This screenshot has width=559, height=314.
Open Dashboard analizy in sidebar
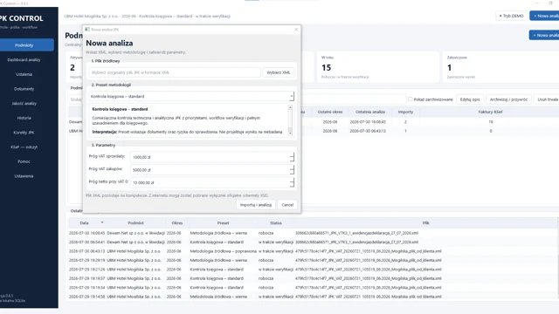pos(24,60)
